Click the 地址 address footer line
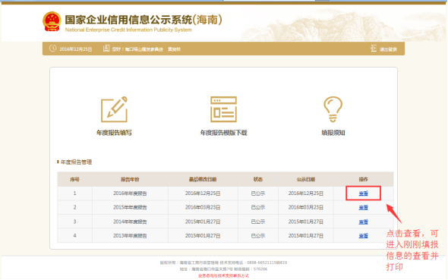 coord(223,269)
